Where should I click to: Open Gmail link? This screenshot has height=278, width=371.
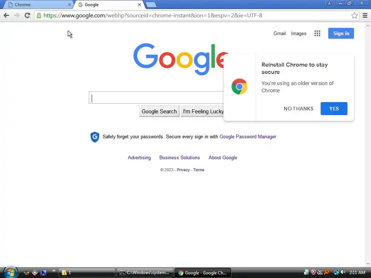[279, 33]
